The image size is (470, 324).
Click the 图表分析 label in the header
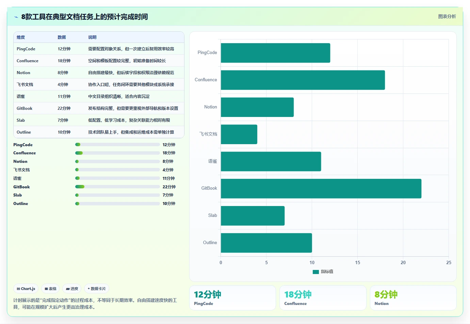point(447,16)
